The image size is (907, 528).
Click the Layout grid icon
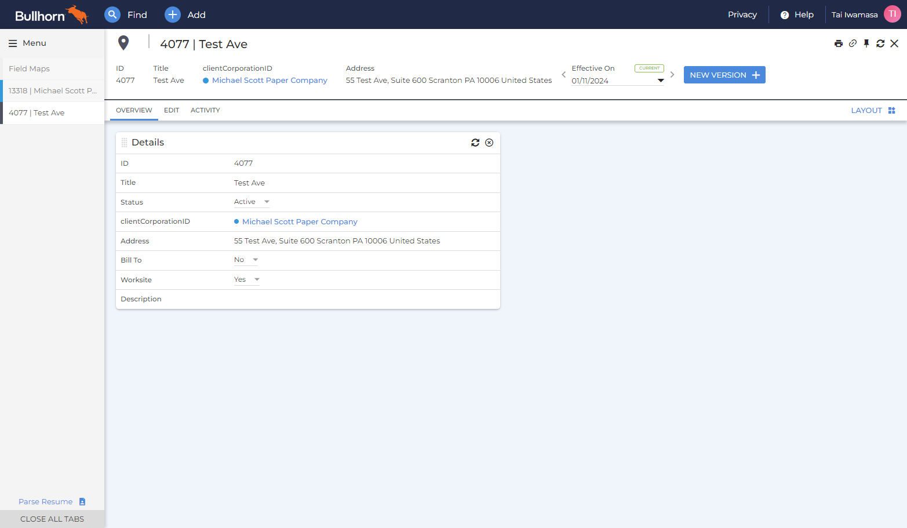[892, 111]
